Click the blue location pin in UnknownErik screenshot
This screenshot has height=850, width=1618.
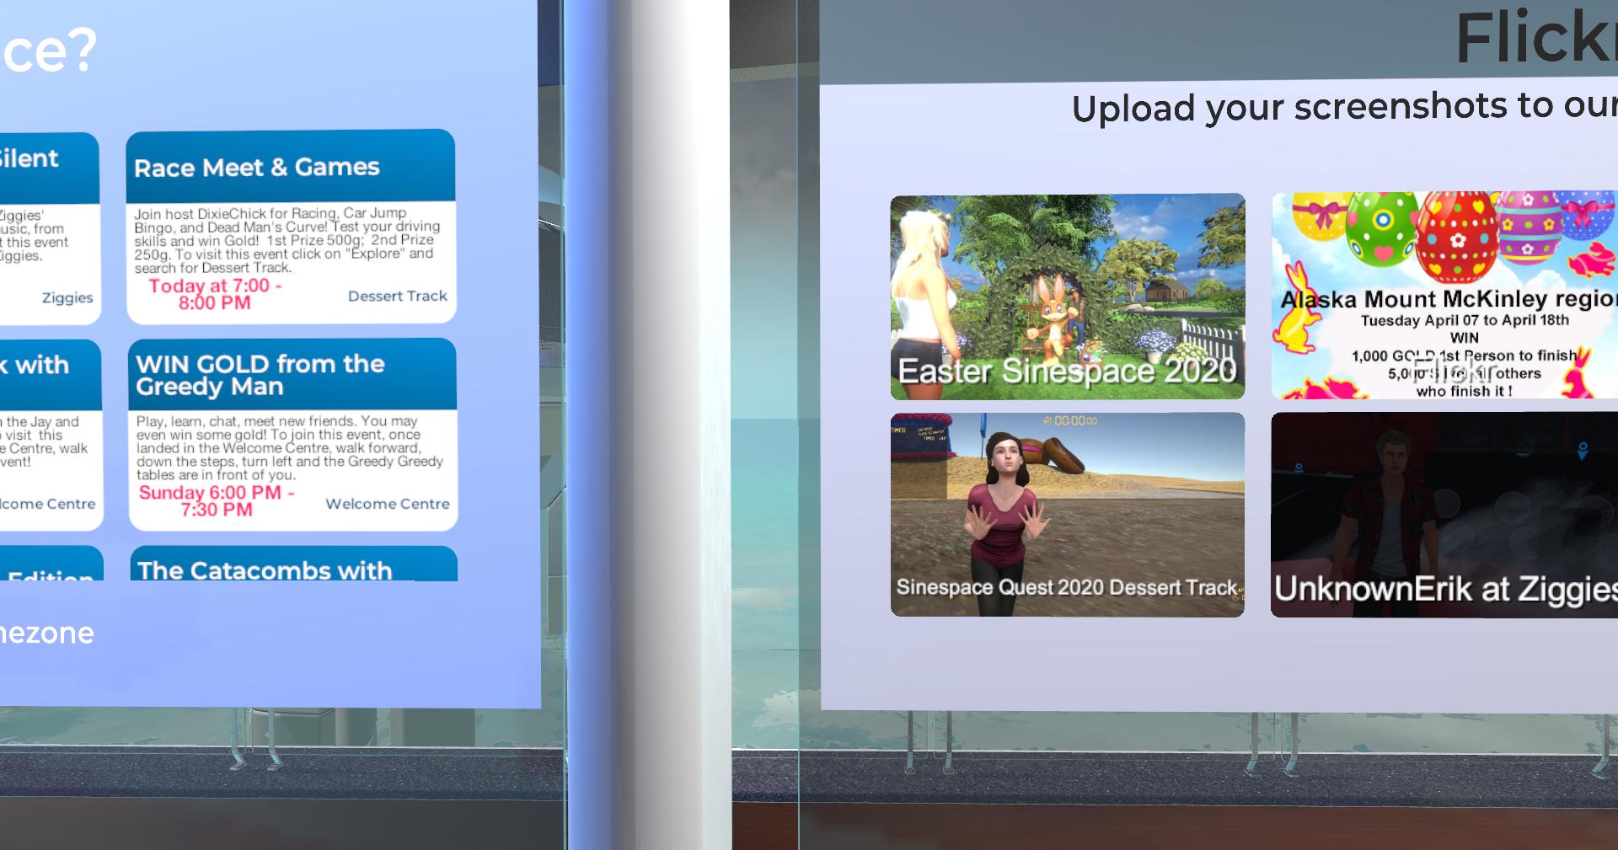click(x=1582, y=451)
